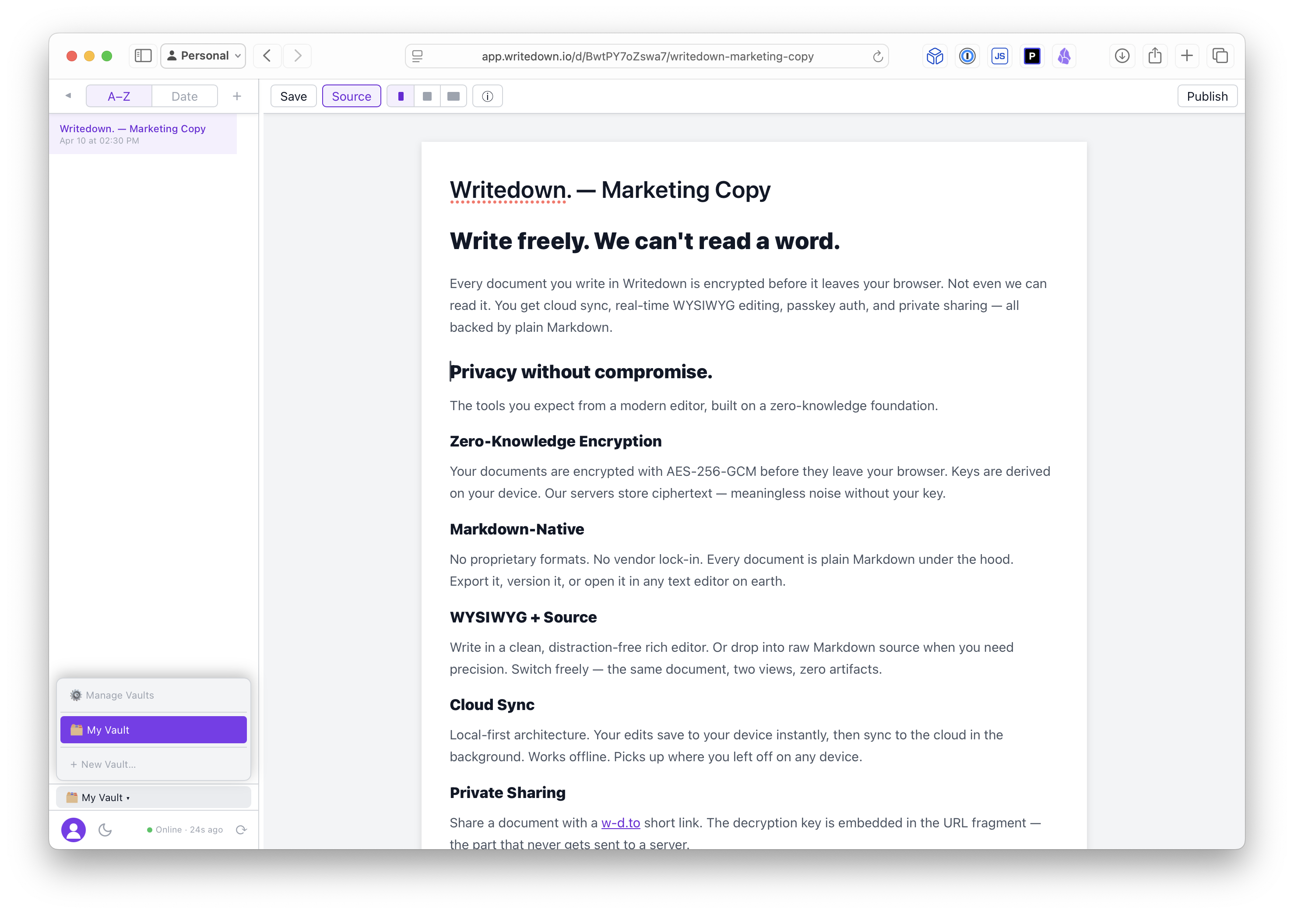1294x914 pixels.
Task: Refresh sync using the reload icon near Online status
Action: pyautogui.click(x=241, y=830)
